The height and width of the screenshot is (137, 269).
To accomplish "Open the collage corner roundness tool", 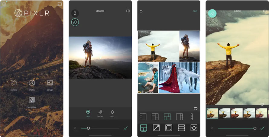I will click(x=169, y=128).
